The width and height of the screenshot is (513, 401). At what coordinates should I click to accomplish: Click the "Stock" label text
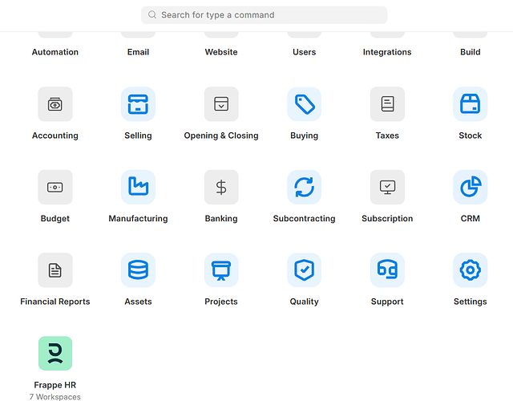[471, 136]
